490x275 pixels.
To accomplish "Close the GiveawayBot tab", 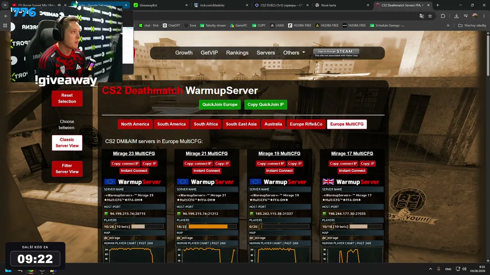I will [186, 5].
